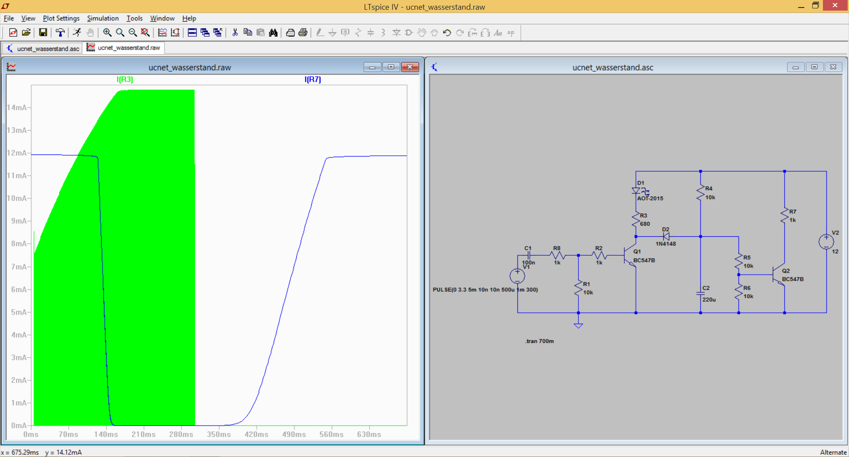Click the 1N4148 diode label
The height and width of the screenshot is (457, 849).
[665, 244]
